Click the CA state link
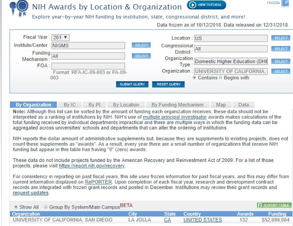 pyautogui.click(x=168, y=220)
